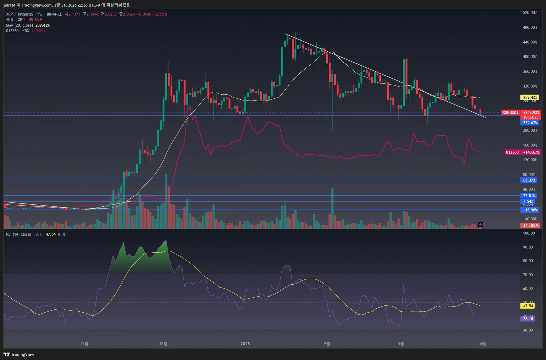Click the 10:23:23 bar countdown label
Screen dimensions: 546x360
click(531, 117)
